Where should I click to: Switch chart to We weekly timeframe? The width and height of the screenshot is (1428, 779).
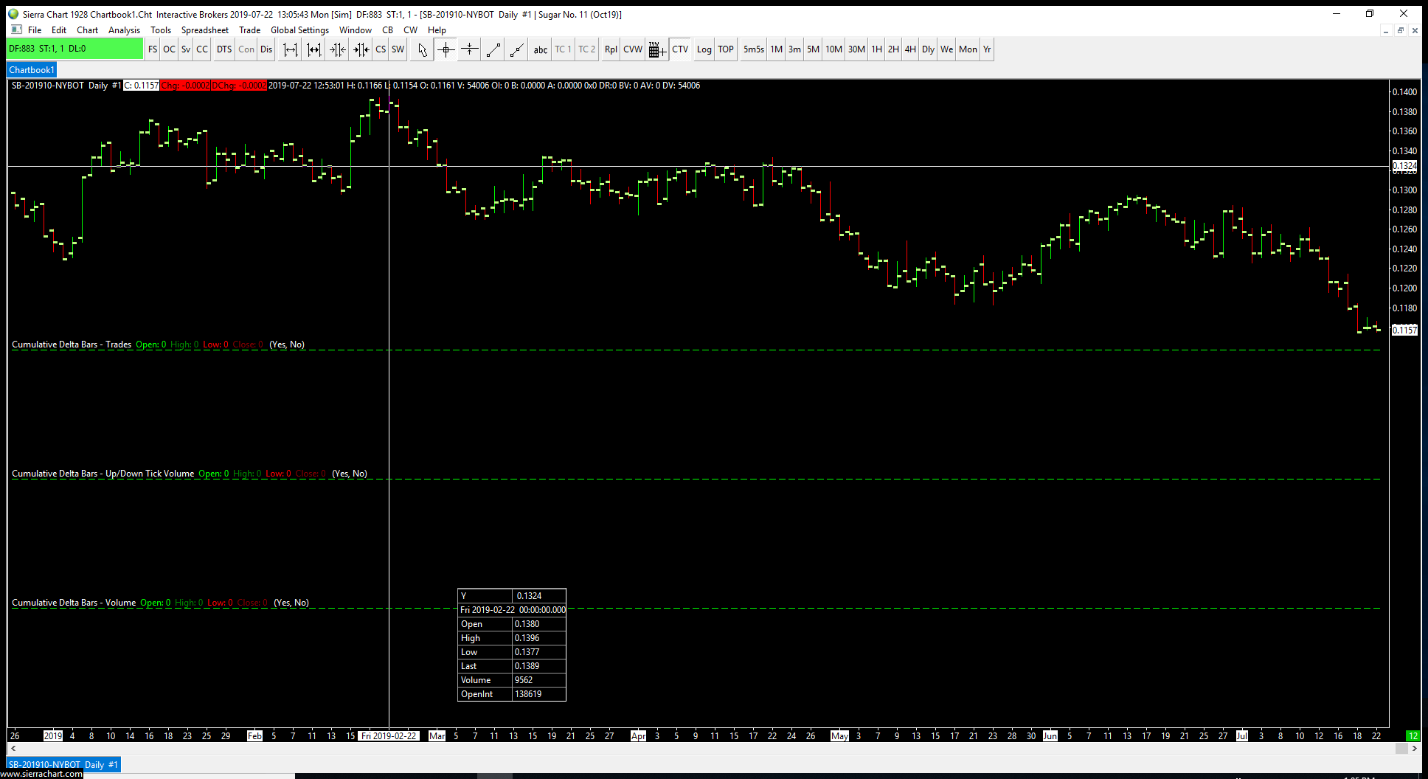point(947,49)
